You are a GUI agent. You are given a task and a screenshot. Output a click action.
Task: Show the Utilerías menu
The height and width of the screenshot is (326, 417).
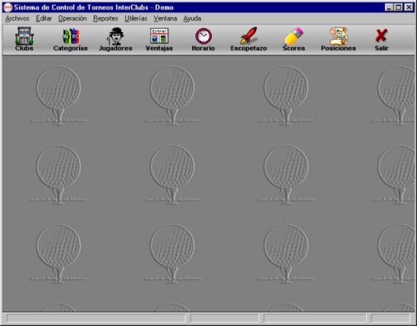pyautogui.click(x=136, y=18)
